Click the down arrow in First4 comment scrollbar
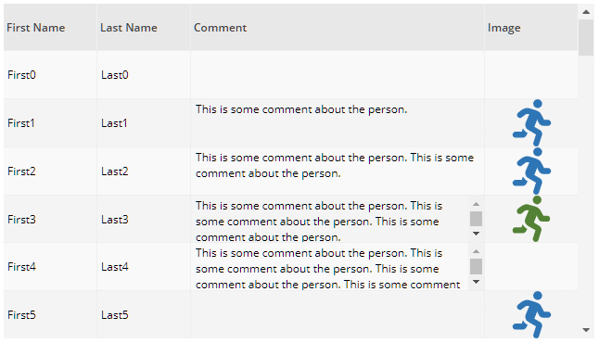Screen dimensions: 599x343 pyautogui.click(x=476, y=282)
